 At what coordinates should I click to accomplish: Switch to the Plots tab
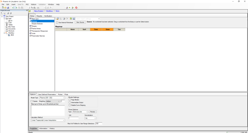click(x=66, y=94)
